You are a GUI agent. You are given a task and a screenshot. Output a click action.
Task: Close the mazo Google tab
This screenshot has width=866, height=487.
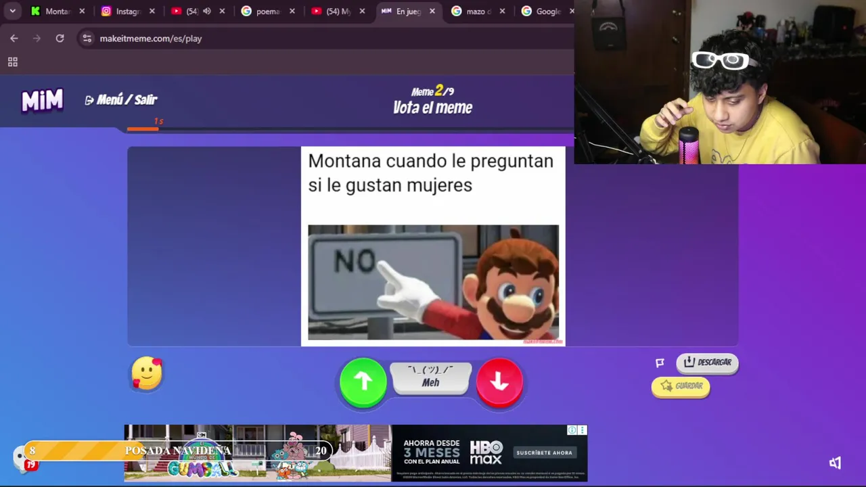point(503,11)
